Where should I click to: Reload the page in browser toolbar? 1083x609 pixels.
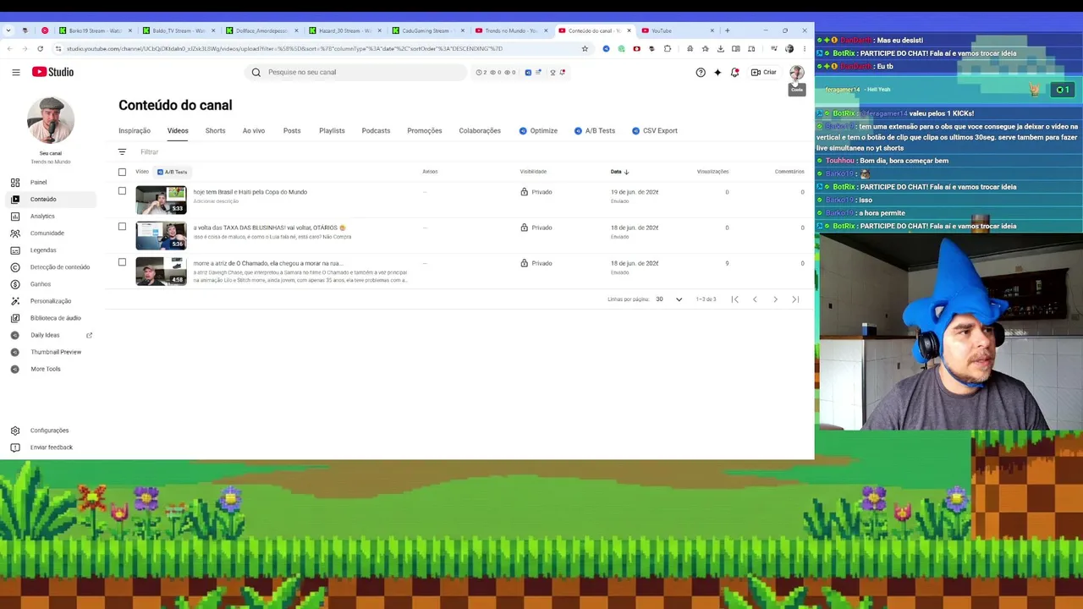(40, 49)
